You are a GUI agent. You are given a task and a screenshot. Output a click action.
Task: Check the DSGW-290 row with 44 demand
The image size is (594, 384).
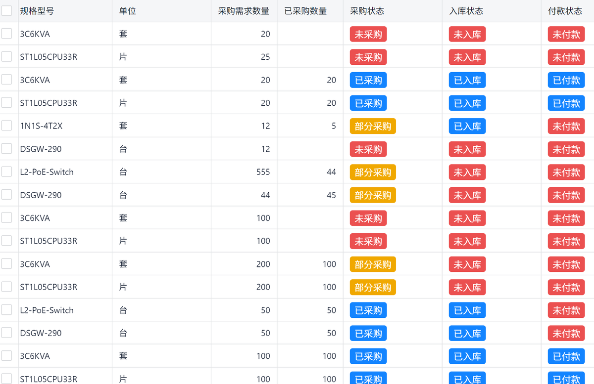pos(6,195)
